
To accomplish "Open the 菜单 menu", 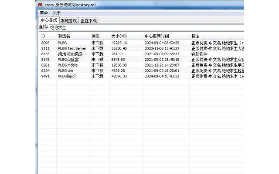I will (44, 13).
